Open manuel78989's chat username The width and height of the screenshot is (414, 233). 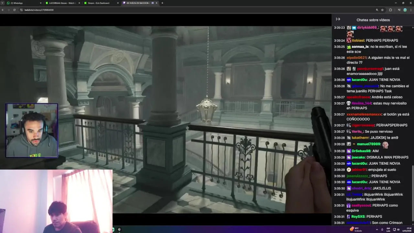pyautogui.click(x=369, y=144)
